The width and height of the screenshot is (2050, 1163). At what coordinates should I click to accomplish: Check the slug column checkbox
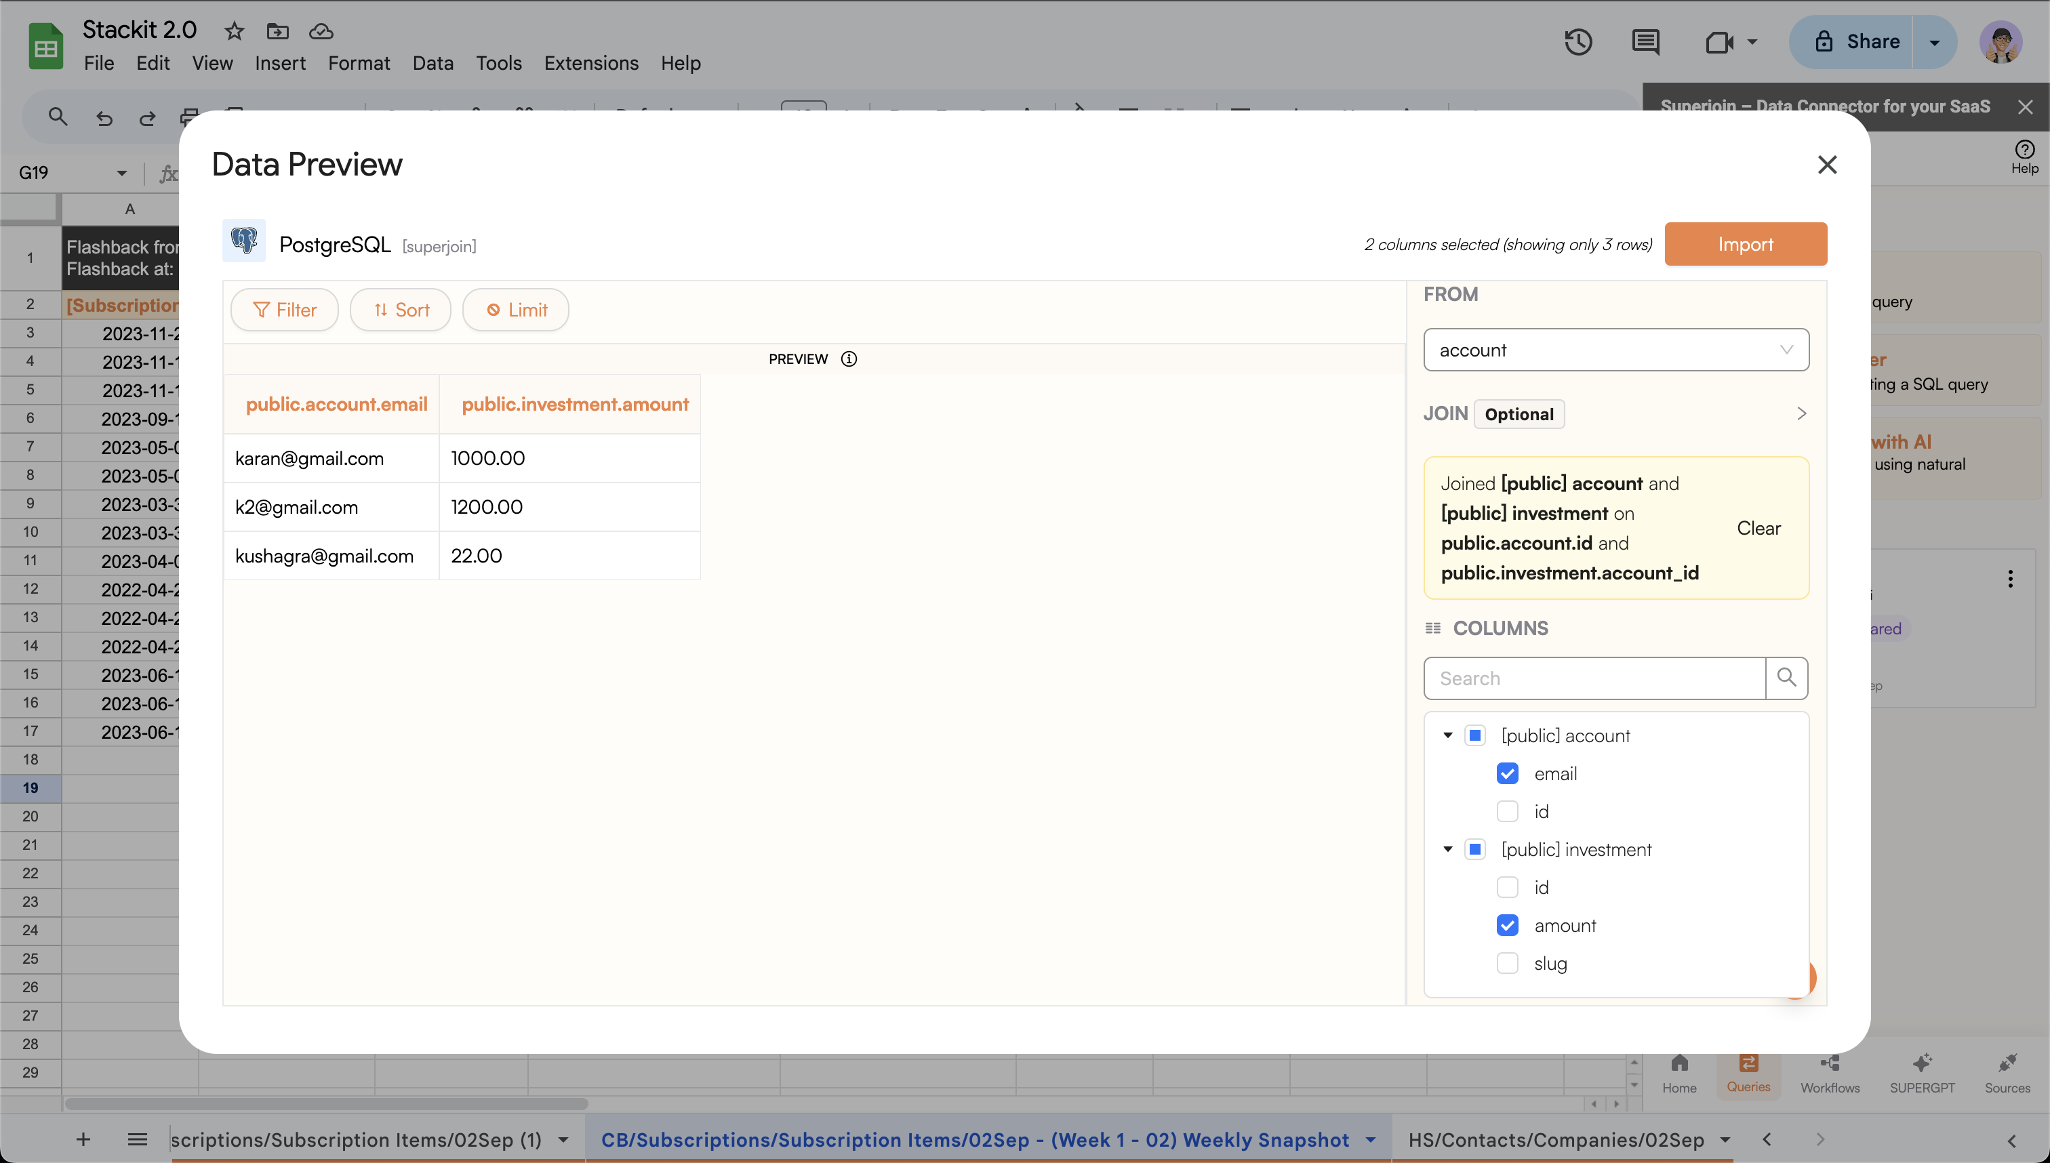pos(1508,963)
